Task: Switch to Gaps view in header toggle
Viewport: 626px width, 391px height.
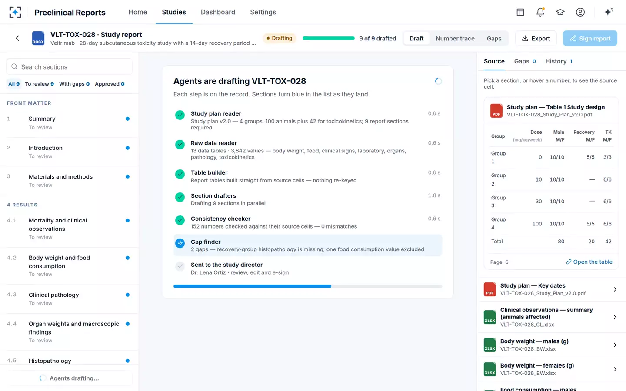Action: coord(494,38)
